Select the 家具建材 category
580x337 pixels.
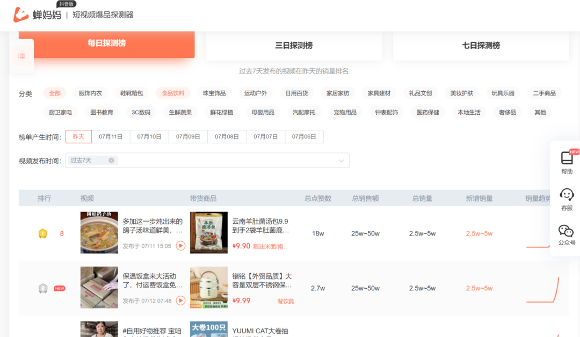coord(379,93)
